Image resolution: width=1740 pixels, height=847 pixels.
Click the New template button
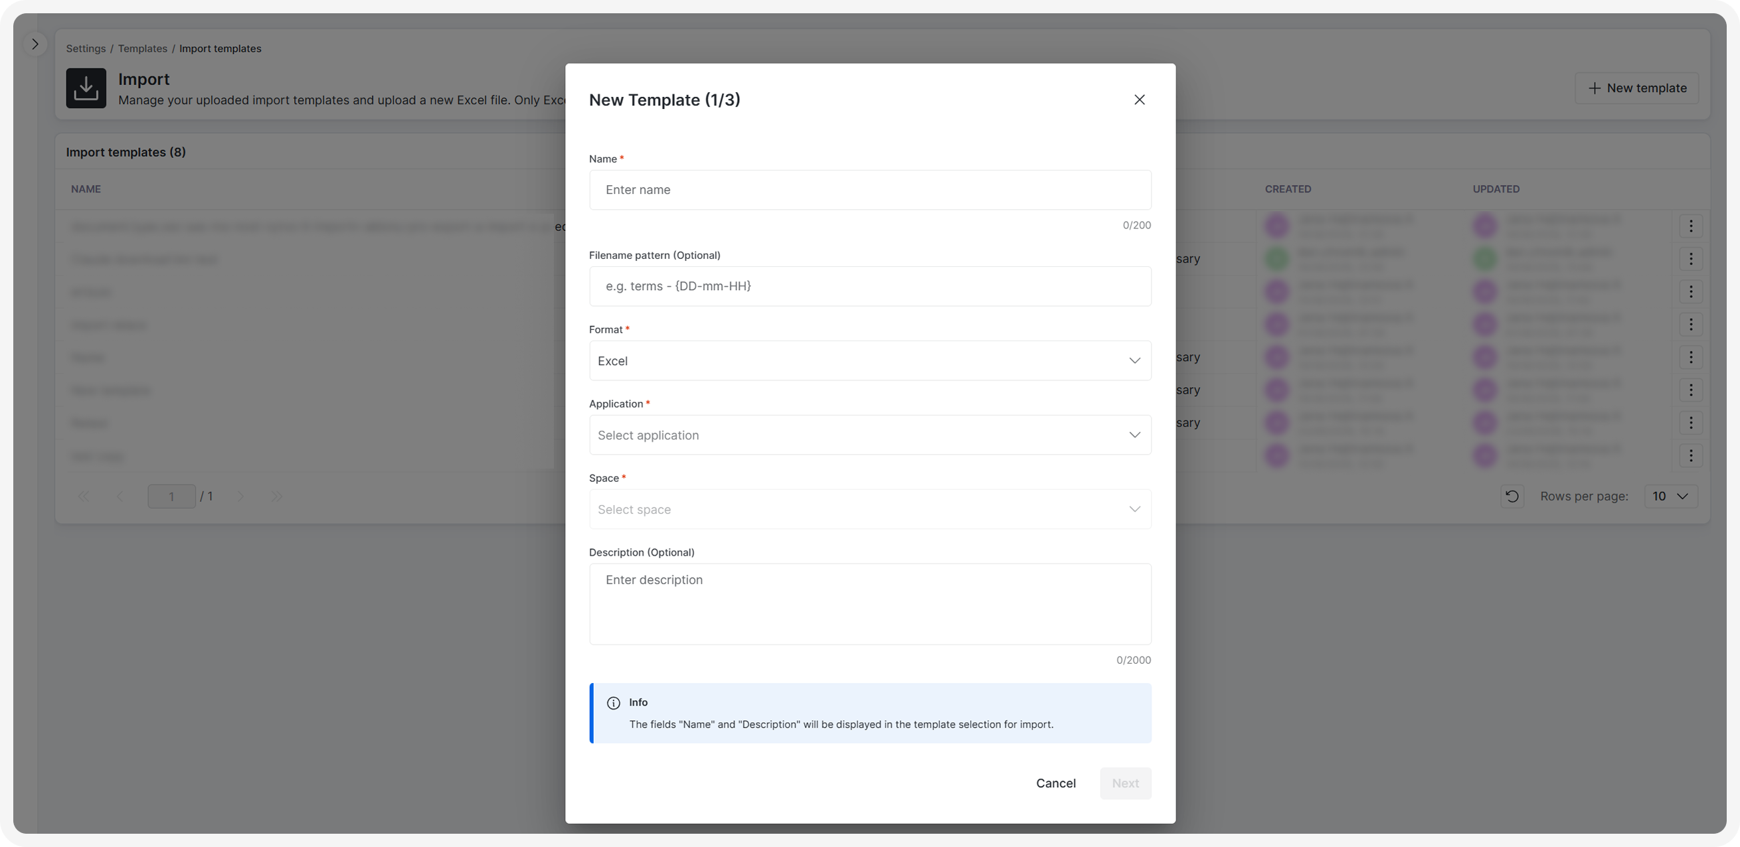(1636, 88)
